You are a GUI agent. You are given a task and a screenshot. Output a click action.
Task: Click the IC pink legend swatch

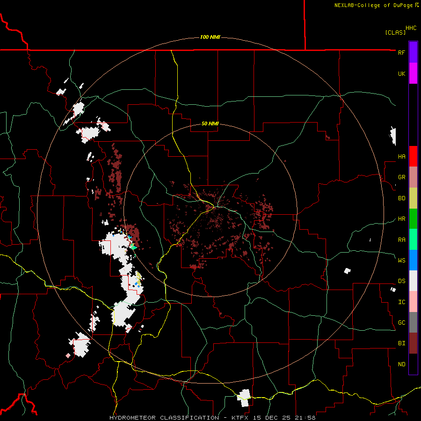[x=413, y=302]
